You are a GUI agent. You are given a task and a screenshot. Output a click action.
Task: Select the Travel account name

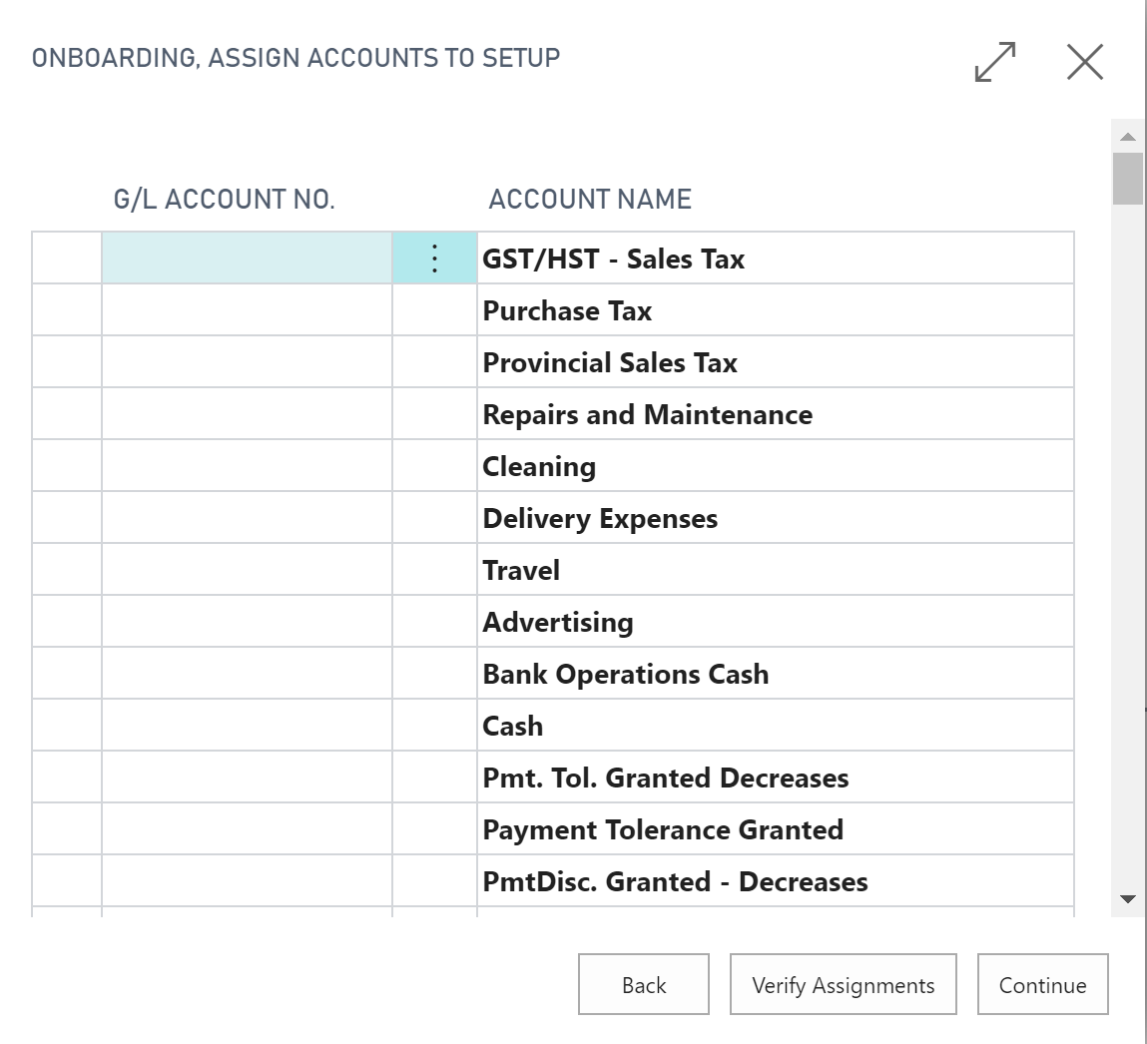tap(521, 571)
